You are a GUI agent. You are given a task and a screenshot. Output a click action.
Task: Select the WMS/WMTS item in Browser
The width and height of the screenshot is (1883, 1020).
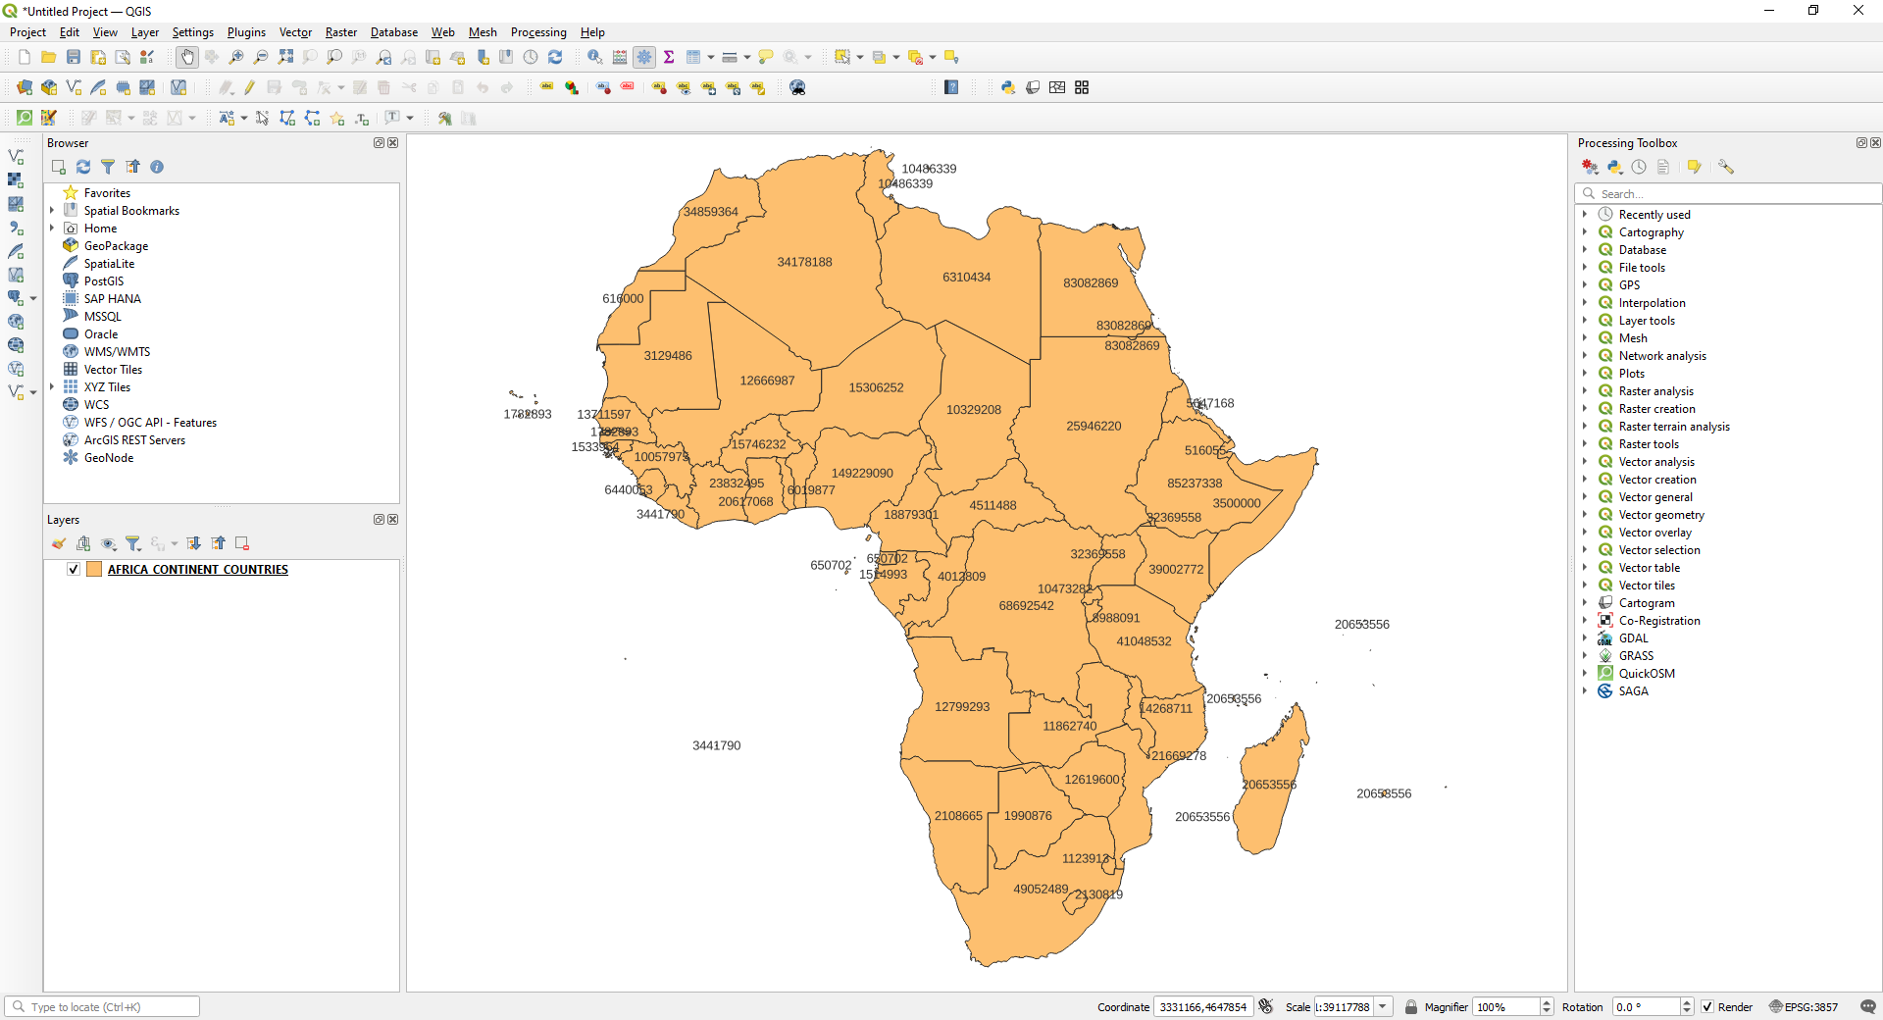pyautogui.click(x=117, y=351)
